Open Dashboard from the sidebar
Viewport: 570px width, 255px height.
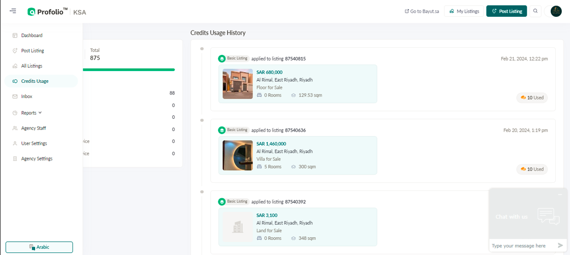(31, 36)
